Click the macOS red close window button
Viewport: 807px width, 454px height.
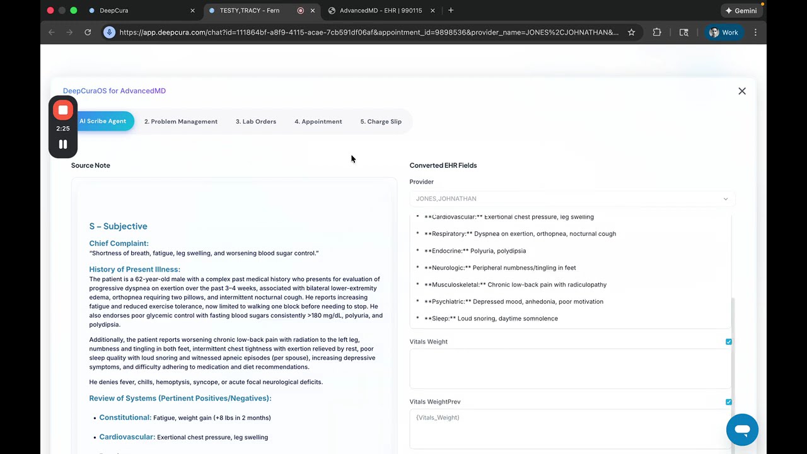[x=50, y=11]
